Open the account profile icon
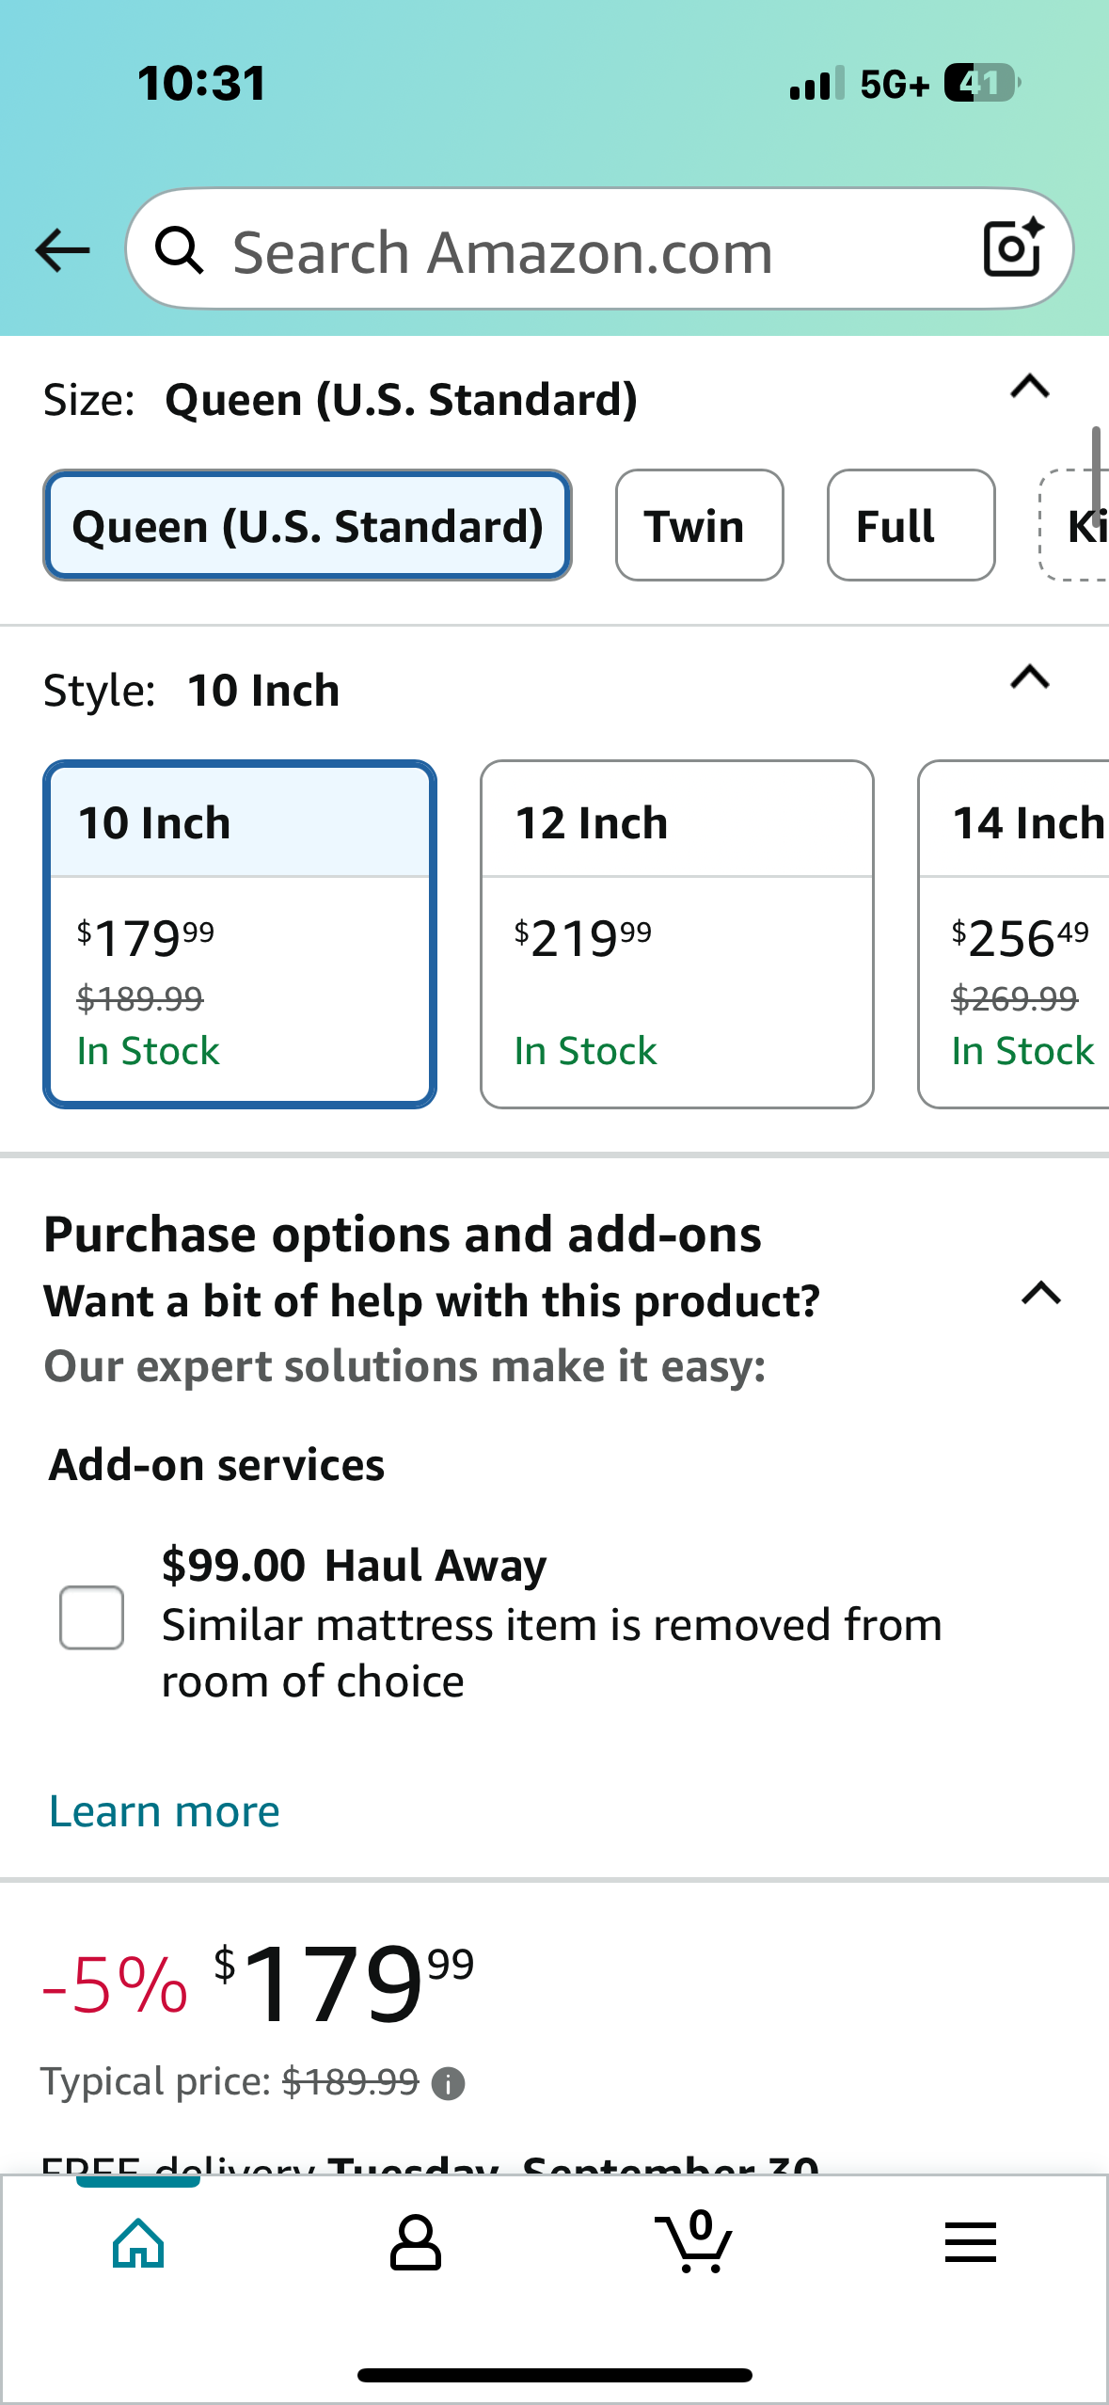The height and width of the screenshot is (2405, 1109). (415, 2243)
